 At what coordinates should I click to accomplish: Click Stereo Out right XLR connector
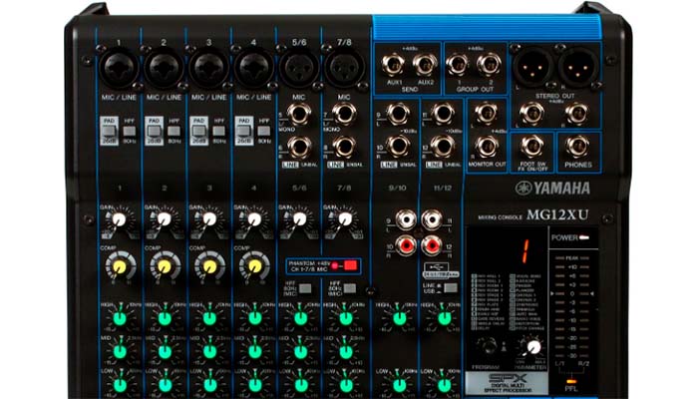click(x=578, y=67)
